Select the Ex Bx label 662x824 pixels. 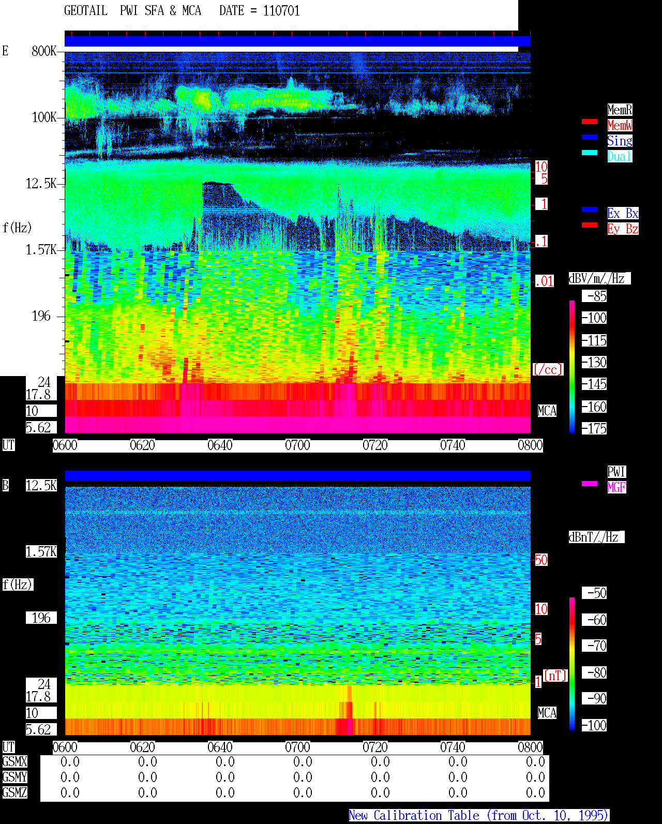pyautogui.click(x=623, y=213)
